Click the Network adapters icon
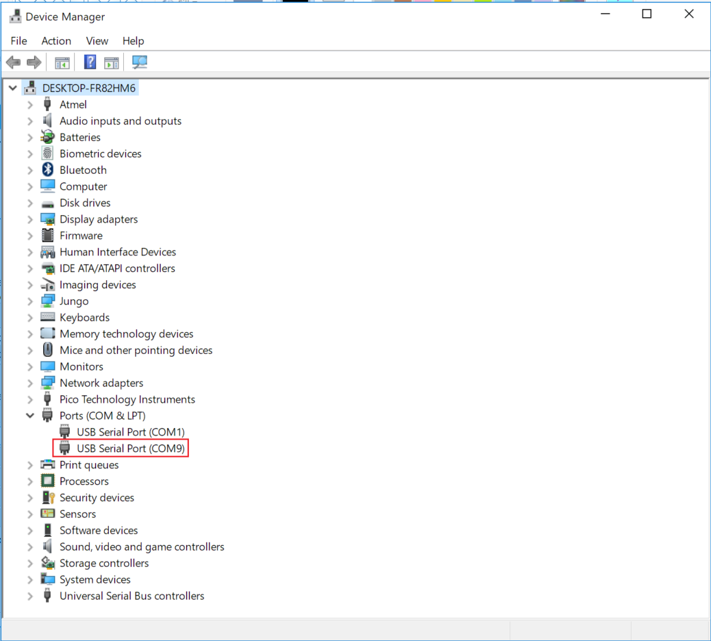Image resolution: width=711 pixels, height=641 pixels. pos(47,383)
